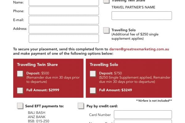This screenshot has height=123, width=185.
Task: Click the Phone input field
Action: pyautogui.click(x=64, y=11)
